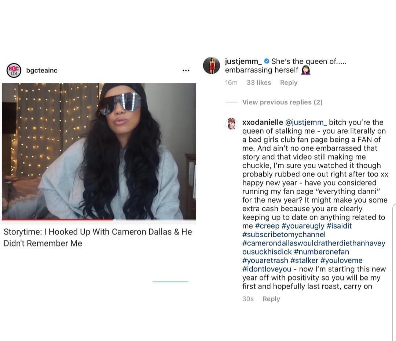Expand View previous replies (2)
This screenshot has height=341, width=396.
tap(282, 102)
